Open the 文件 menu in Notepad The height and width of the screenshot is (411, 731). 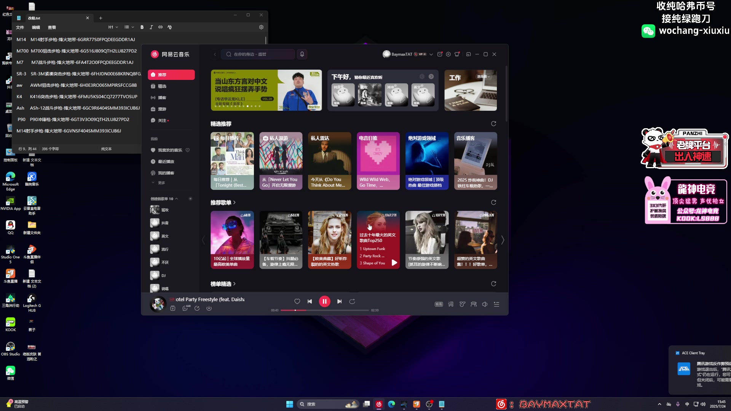(x=20, y=27)
